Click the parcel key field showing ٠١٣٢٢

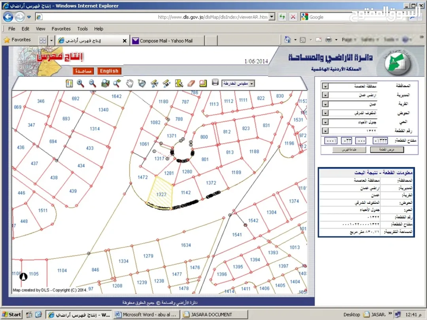380,141
